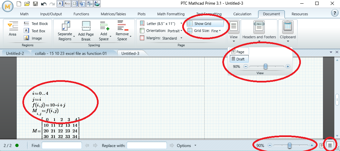The image size is (340, 151).
Task: Go to previous find match arrow
Action: click(x=87, y=146)
